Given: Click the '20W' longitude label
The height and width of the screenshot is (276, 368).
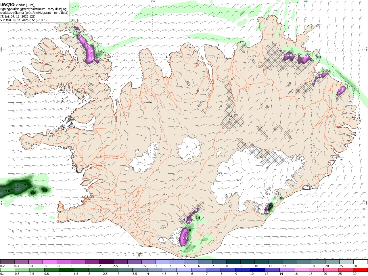Looking at the screenshot, I should pyautogui.click(x=153, y=1).
